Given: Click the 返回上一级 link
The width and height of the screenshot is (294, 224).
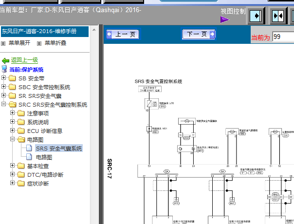Looking at the screenshot, I should coord(24,60).
